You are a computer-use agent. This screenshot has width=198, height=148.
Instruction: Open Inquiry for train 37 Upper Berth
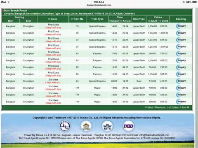tap(181, 40)
